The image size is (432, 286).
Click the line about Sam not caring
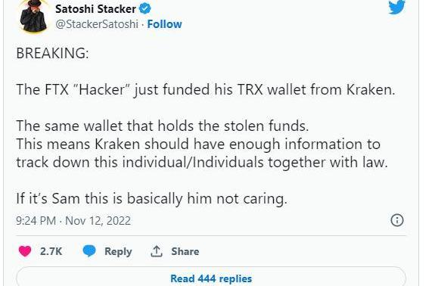pyautogui.click(x=151, y=199)
